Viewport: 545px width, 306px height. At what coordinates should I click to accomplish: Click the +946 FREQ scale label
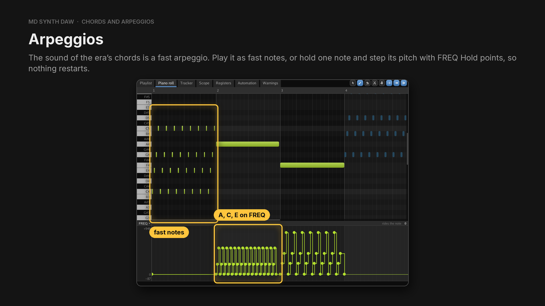[147, 229]
